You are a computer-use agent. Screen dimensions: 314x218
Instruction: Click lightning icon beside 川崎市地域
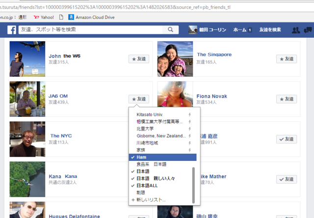pyautogui.click(x=189, y=143)
